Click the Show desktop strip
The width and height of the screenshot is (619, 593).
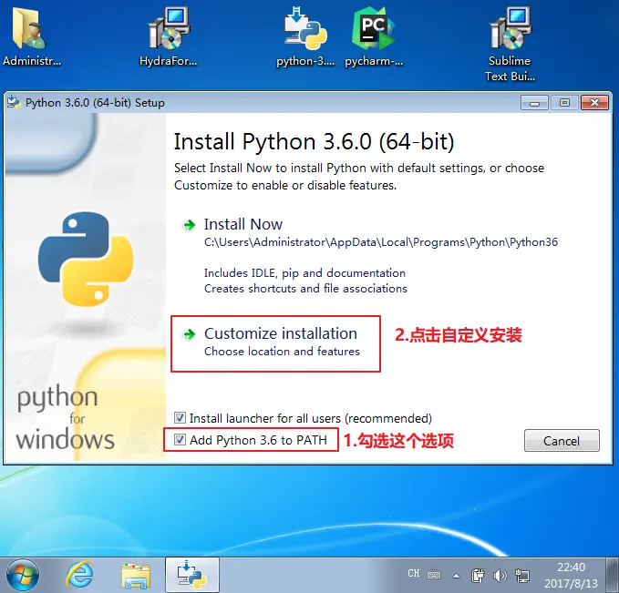point(613,575)
